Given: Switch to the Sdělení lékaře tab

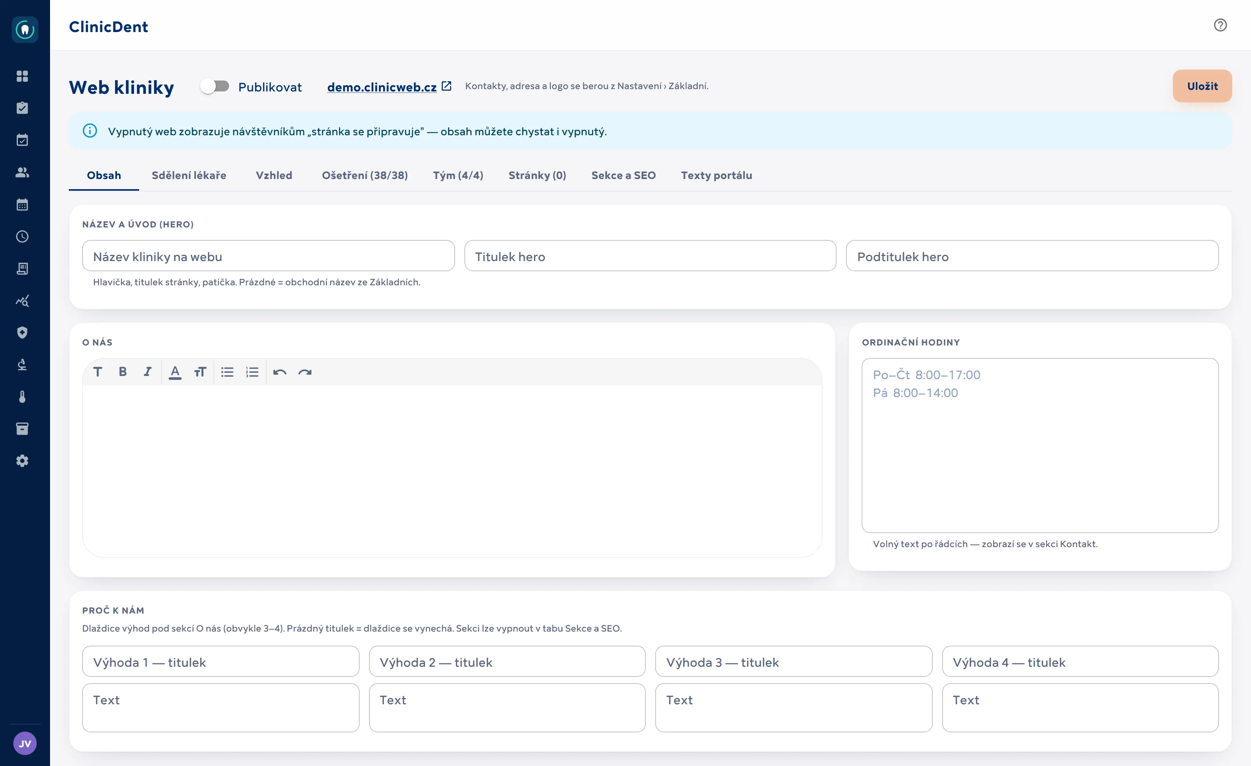Looking at the screenshot, I should [189, 175].
